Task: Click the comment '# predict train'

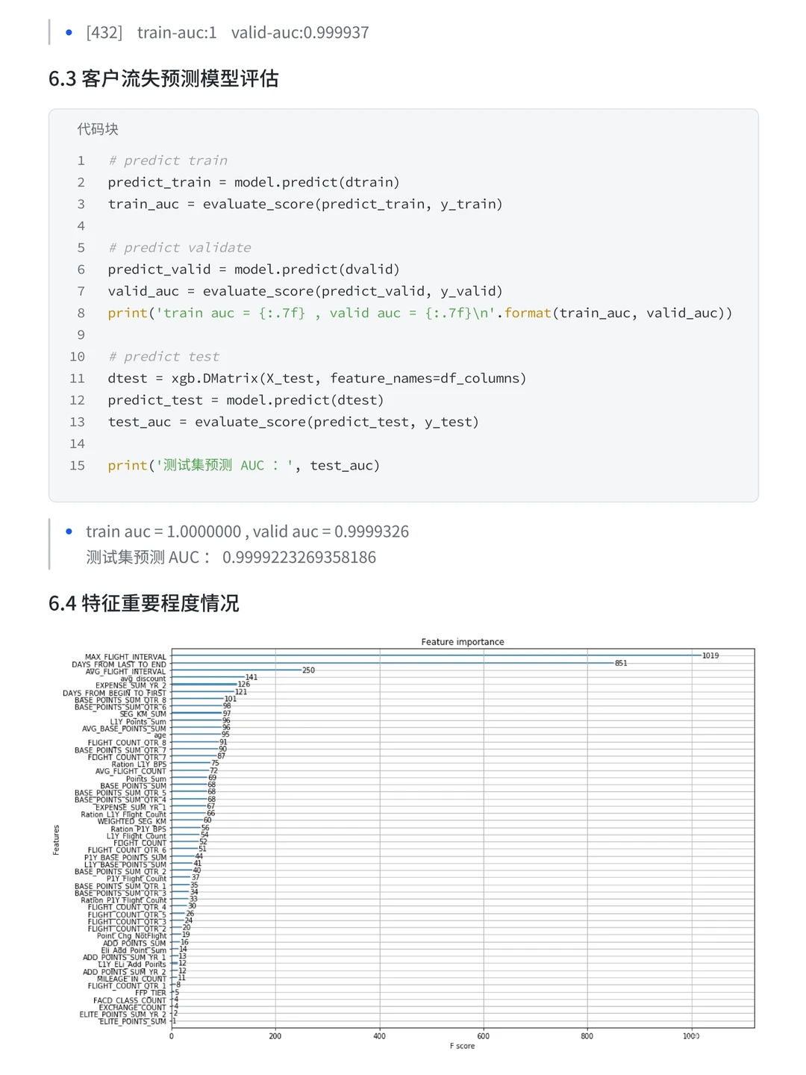Action: pos(168,161)
